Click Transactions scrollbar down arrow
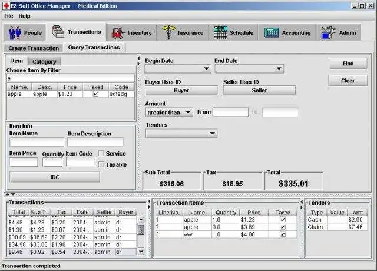Image resolution: width=377 pixels, height=271 pixels. click(141, 252)
